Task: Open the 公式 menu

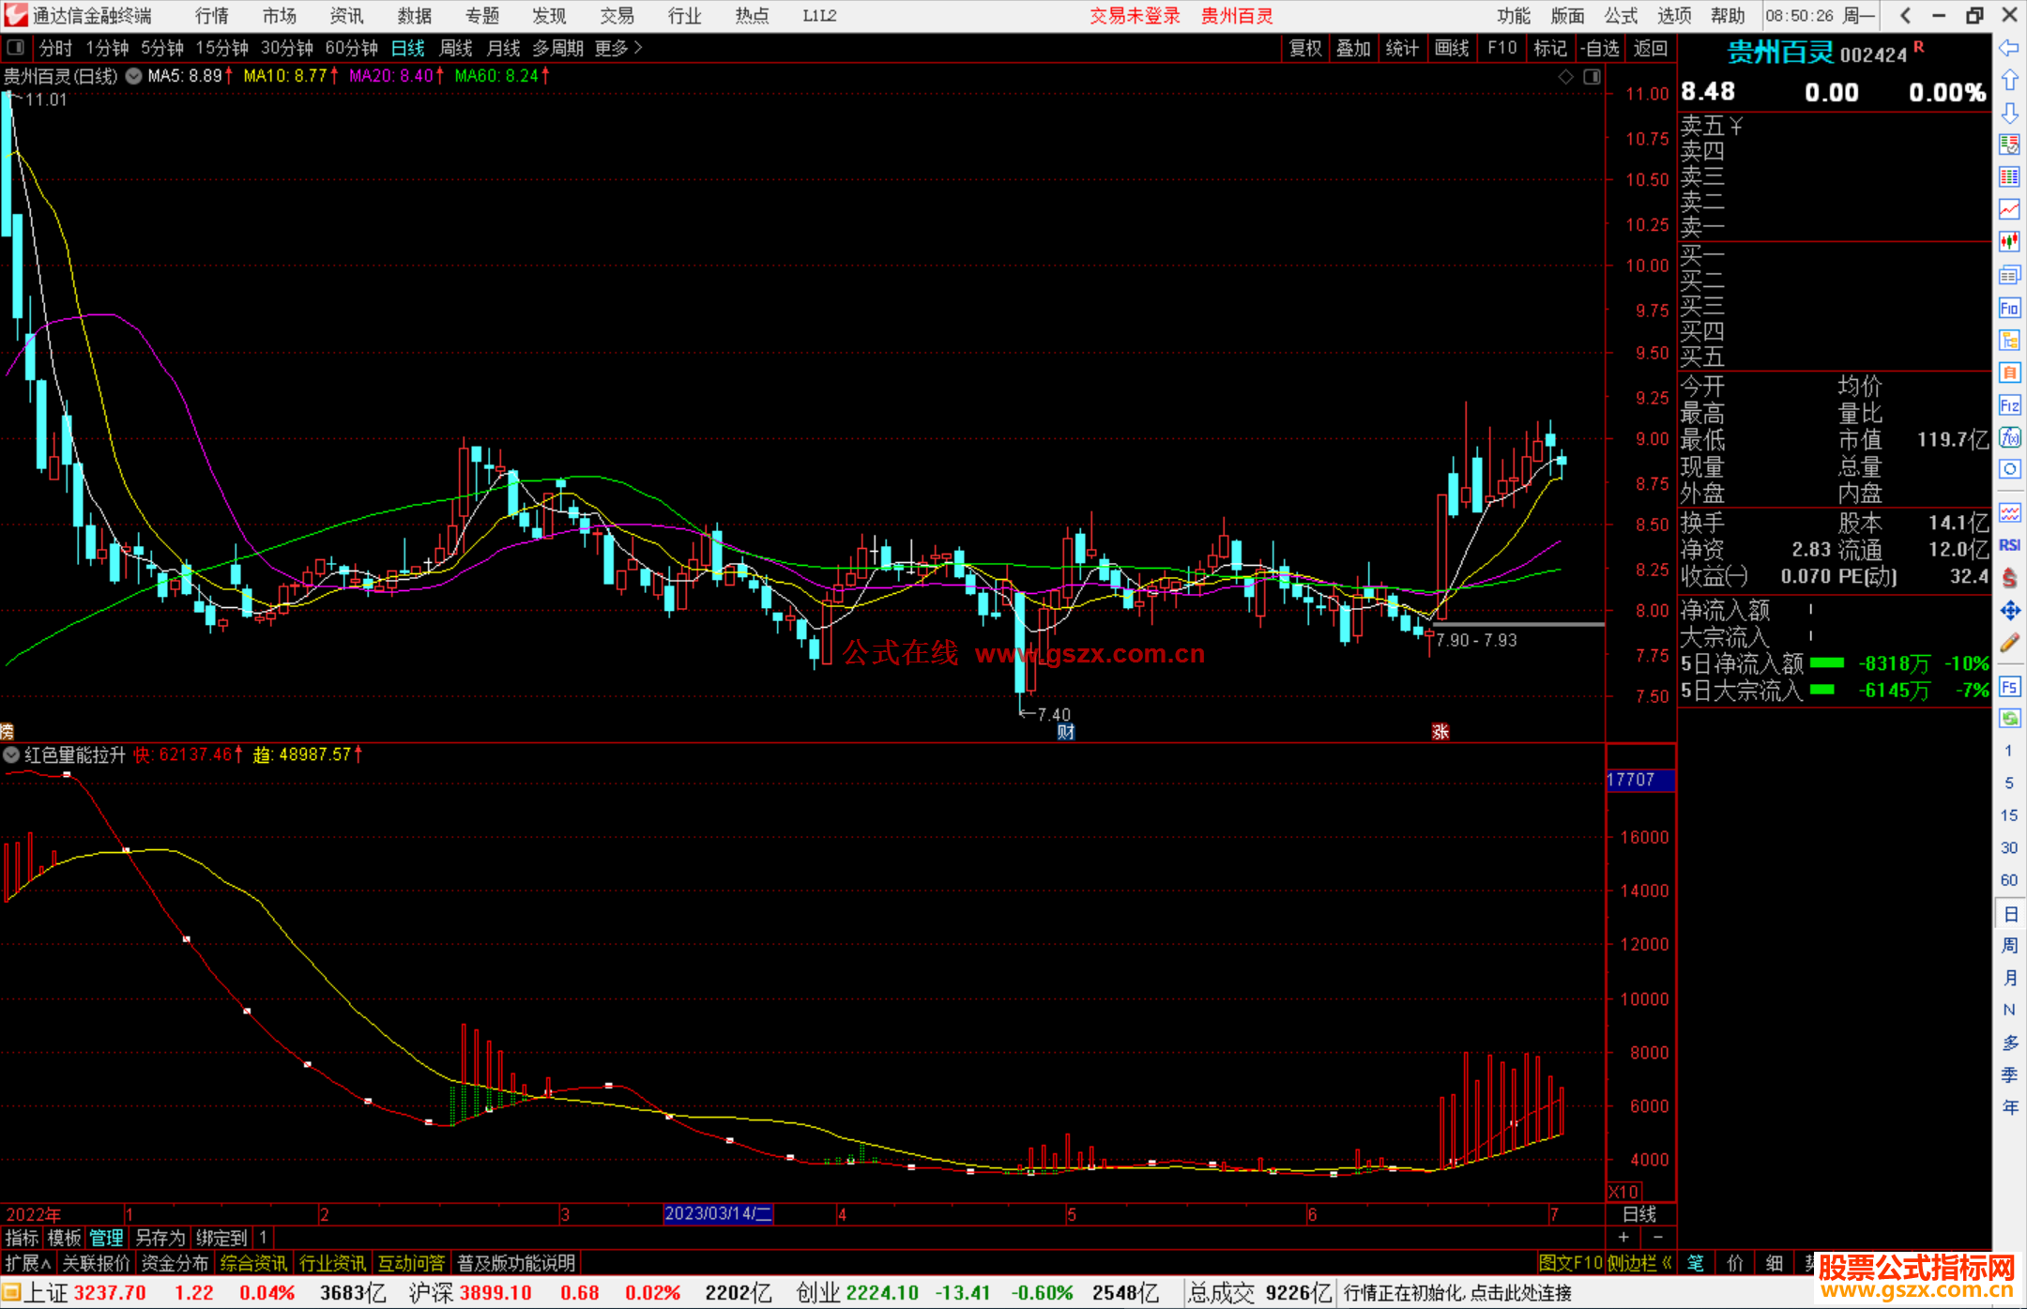Action: click(x=1620, y=16)
